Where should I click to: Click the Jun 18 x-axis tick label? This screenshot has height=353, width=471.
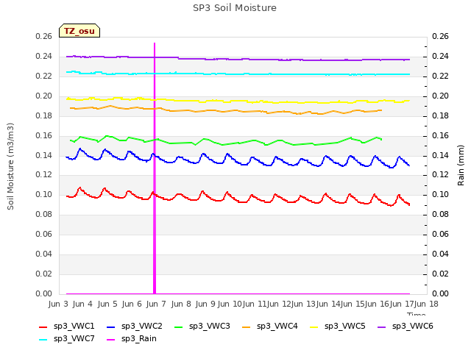point(426,304)
